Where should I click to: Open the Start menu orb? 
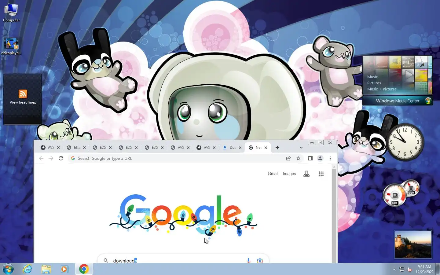click(8, 269)
